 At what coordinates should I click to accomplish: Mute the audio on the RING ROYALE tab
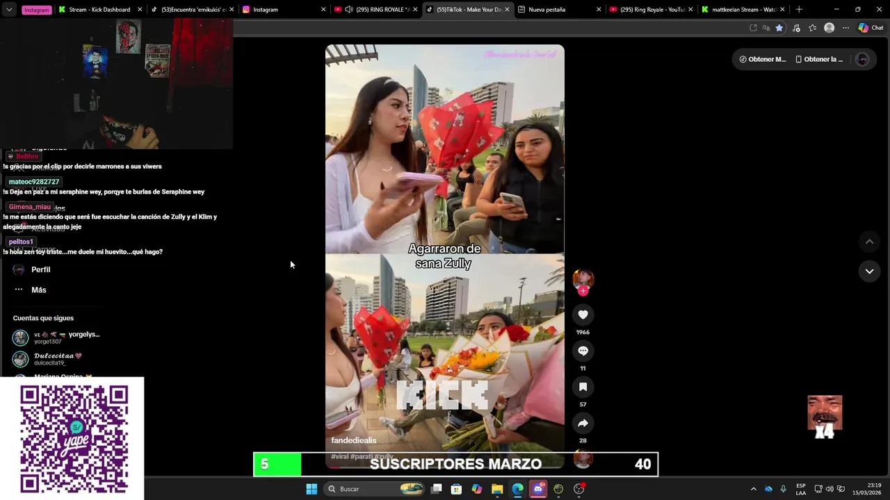pyautogui.click(x=349, y=10)
